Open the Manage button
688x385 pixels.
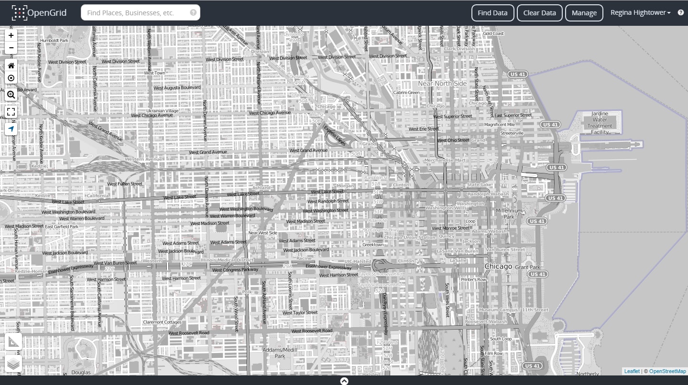tap(584, 13)
